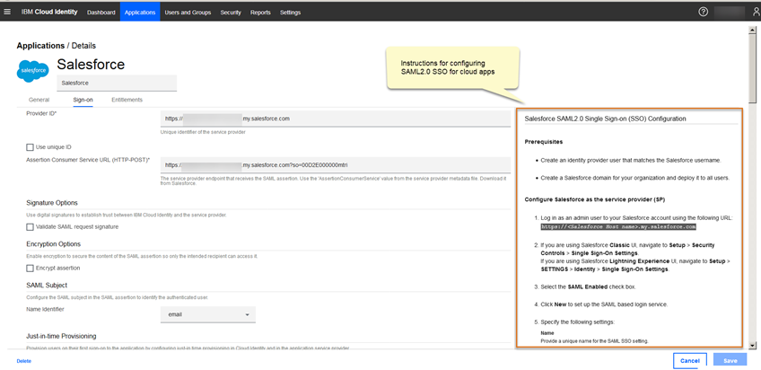761x370 pixels.
Task: Click the Signature Options heading
Action: point(52,202)
